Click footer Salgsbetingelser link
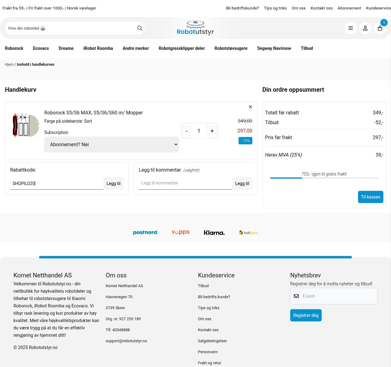 tap(212, 341)
